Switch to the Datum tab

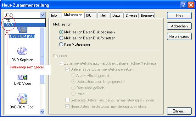(x=117, y=15)
